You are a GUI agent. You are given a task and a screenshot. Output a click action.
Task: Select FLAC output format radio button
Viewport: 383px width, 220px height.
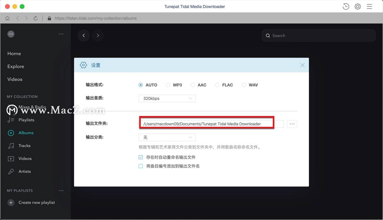pos(217,85)
